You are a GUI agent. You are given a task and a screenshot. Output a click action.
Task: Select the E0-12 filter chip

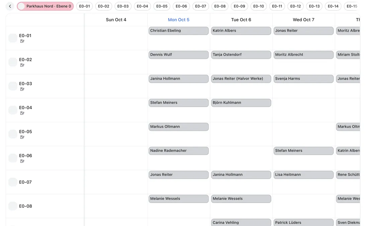(x=295, y=6)
